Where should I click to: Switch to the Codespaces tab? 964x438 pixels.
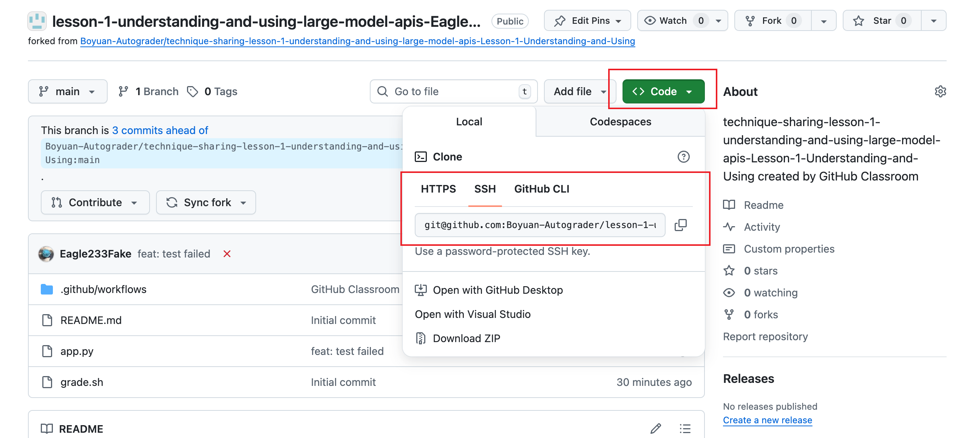(620, 122)
